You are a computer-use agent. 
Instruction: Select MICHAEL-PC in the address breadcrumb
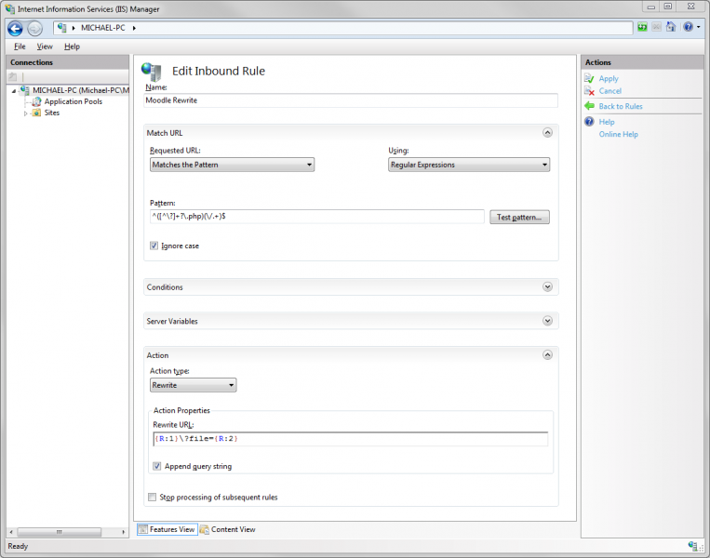(102, 28)
